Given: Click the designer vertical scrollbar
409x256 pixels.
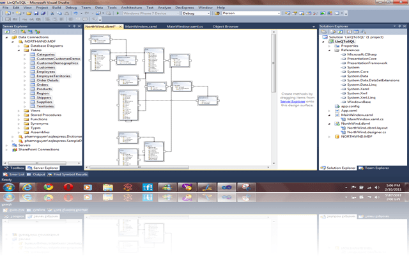Looking at the screenshot, I should click(x=274, y=96).
